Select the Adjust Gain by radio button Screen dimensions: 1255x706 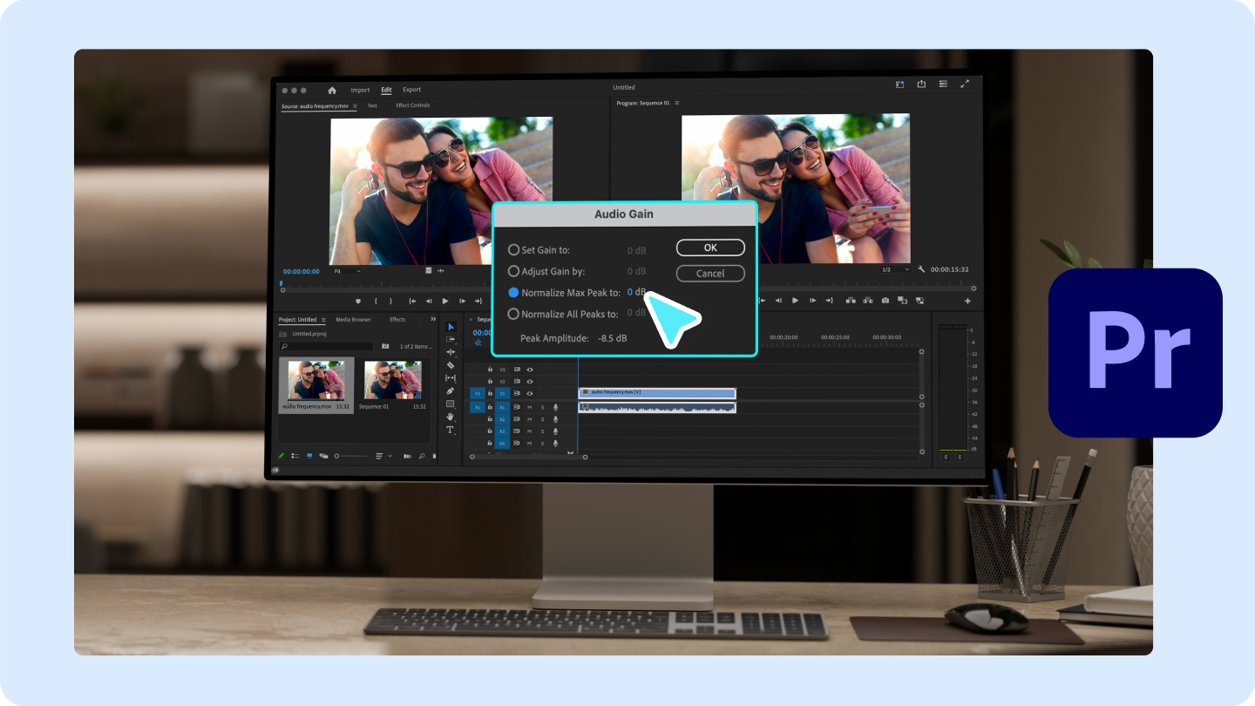tap(513, 272)
